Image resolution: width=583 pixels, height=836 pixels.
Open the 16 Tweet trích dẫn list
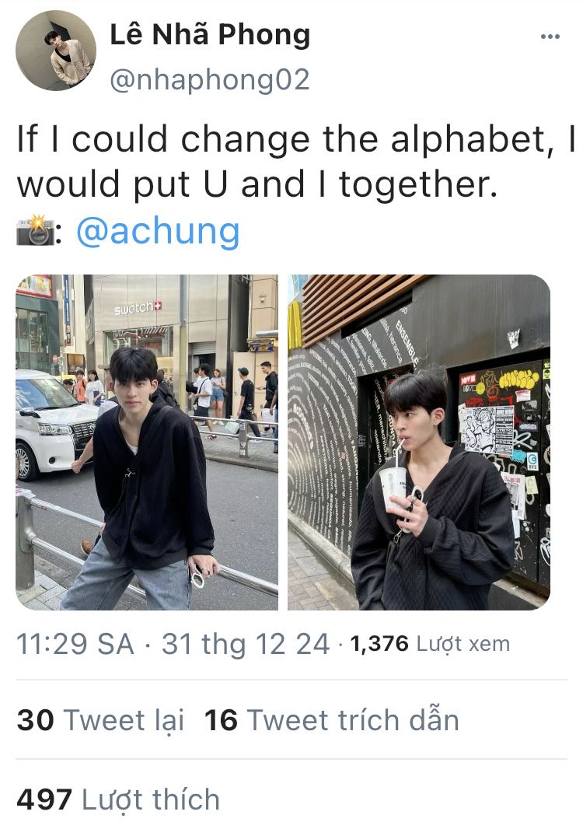pos(331,720)
